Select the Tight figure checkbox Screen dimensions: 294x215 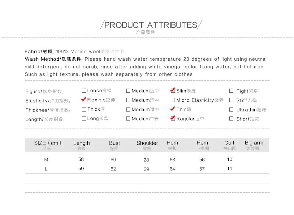click(231, 91)
